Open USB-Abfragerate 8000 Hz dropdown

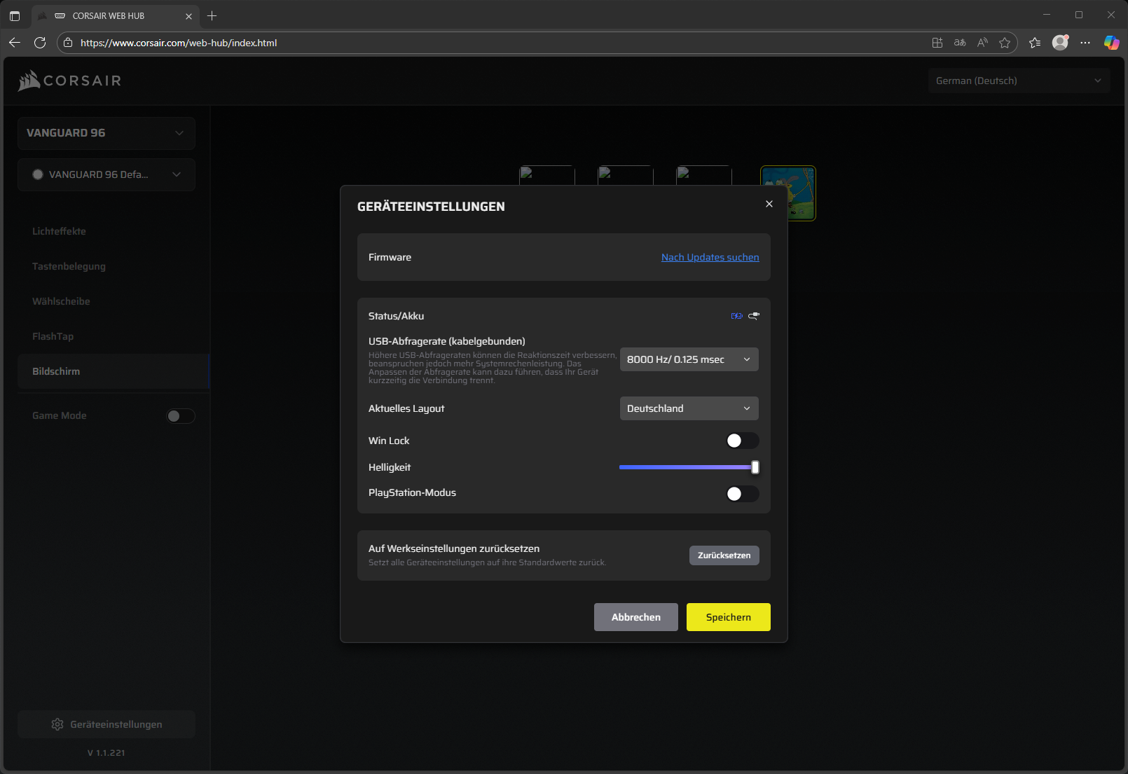[689, 359]
